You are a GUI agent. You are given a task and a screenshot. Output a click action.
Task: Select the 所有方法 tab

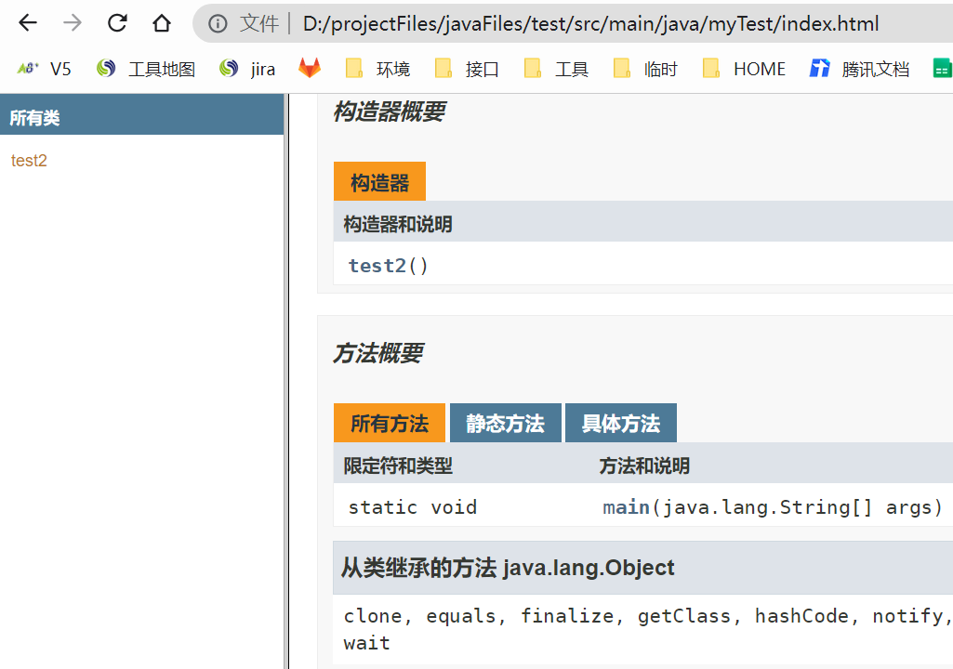click(390, 423)
